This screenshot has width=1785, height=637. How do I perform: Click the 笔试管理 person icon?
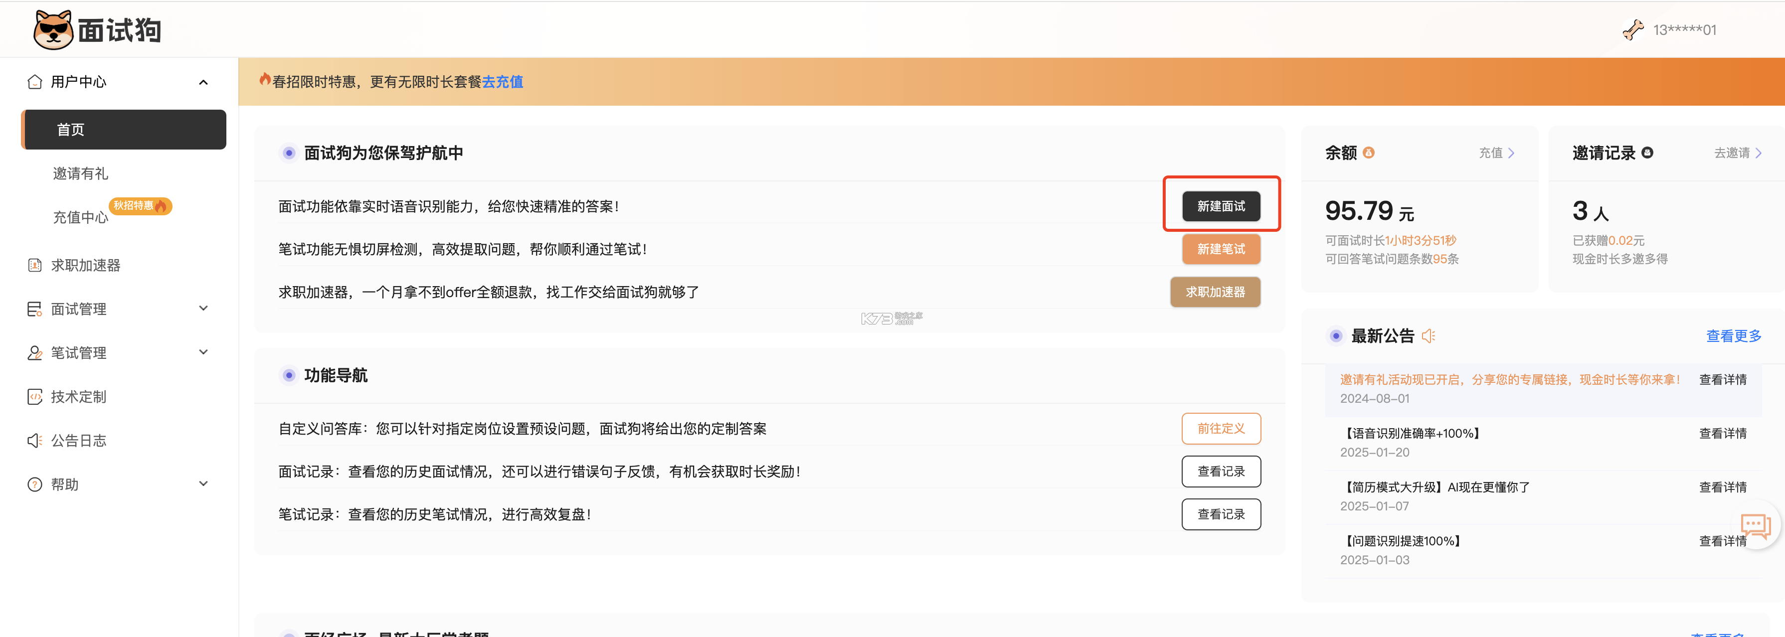pyautogui.click(x=34, y=352)
